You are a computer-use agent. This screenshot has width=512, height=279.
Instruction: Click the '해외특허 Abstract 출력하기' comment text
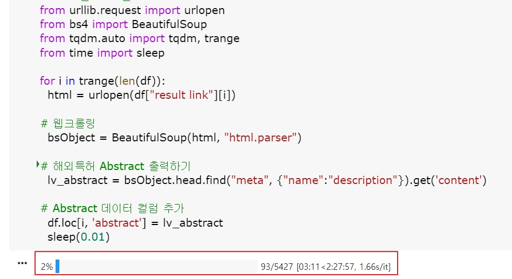click(x=121, y=166)
